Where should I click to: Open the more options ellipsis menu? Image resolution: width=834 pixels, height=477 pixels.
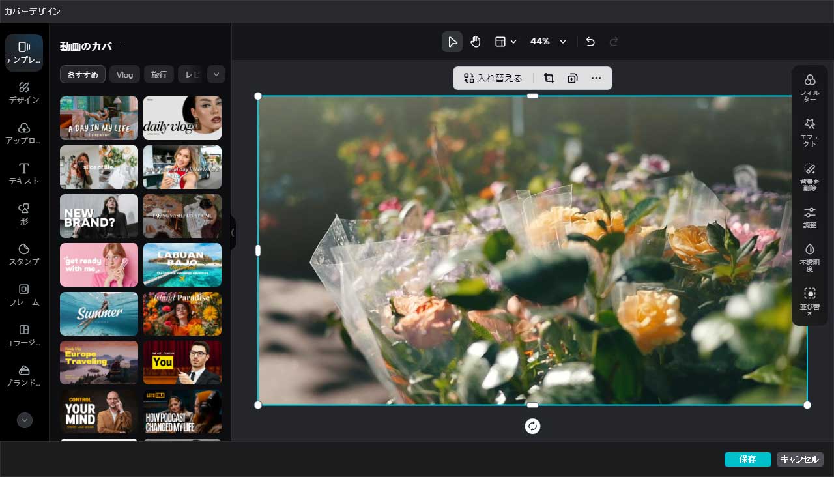(596, 78)
